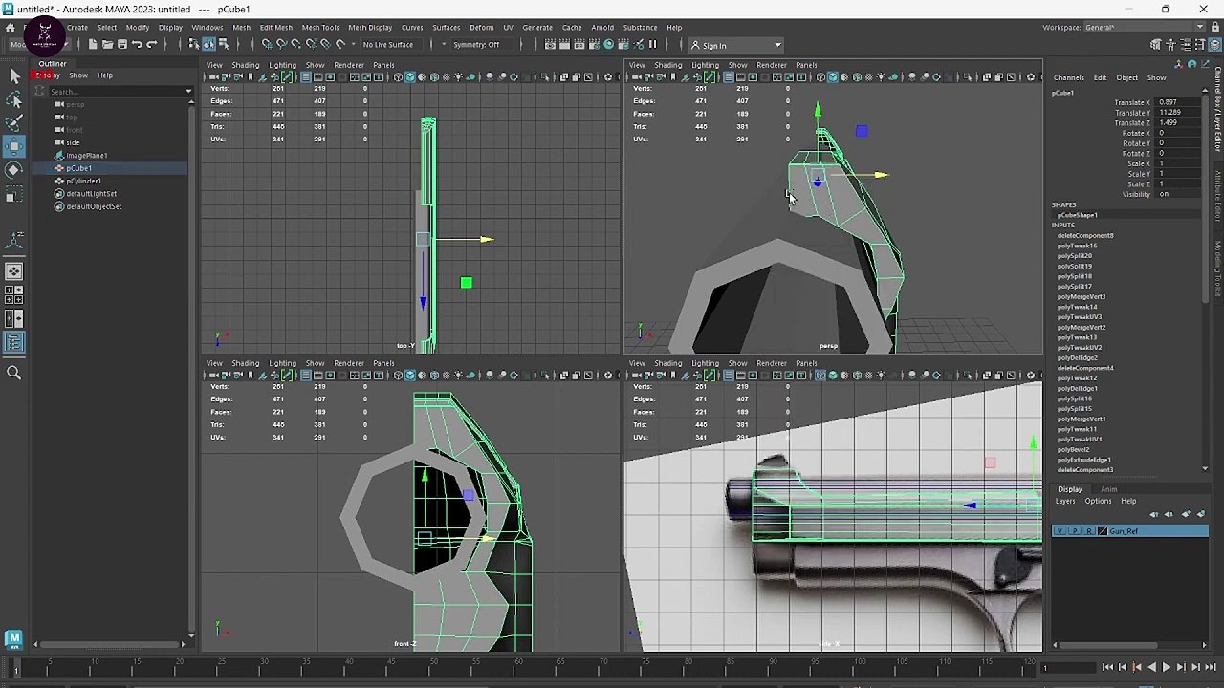Viewport: 1224px width, 688px height.
Task: Enable snap to curves icon
Action: click(x=281, y=45)
